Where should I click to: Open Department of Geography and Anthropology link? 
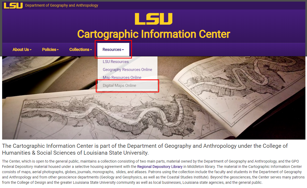click(x=61, y=6)
